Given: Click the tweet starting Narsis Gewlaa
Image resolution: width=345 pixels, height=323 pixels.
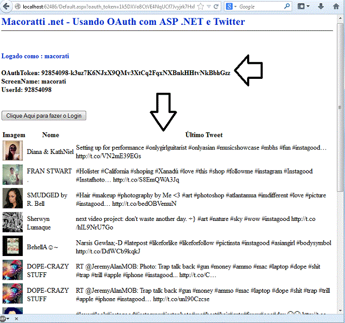Looking at the screenshot, I should click(203, 247).
